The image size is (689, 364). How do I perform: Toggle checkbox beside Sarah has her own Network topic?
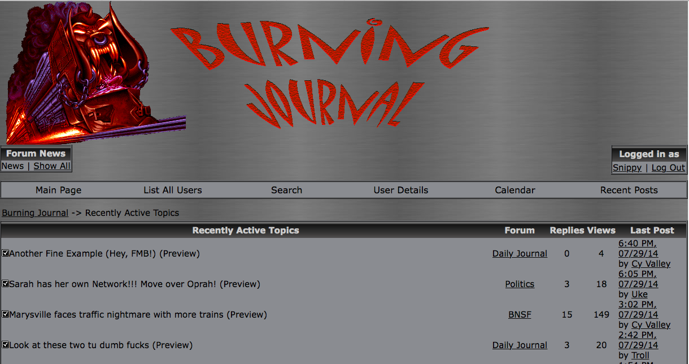[5, 284]
